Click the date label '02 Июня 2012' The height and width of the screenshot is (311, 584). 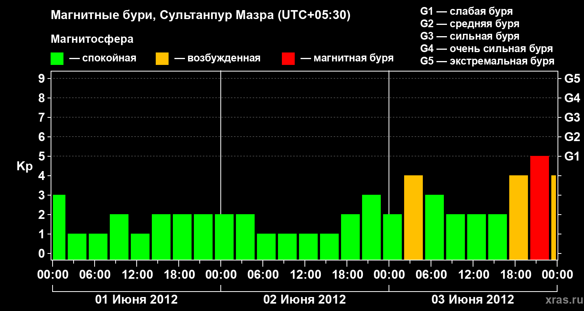click(305, 300)
